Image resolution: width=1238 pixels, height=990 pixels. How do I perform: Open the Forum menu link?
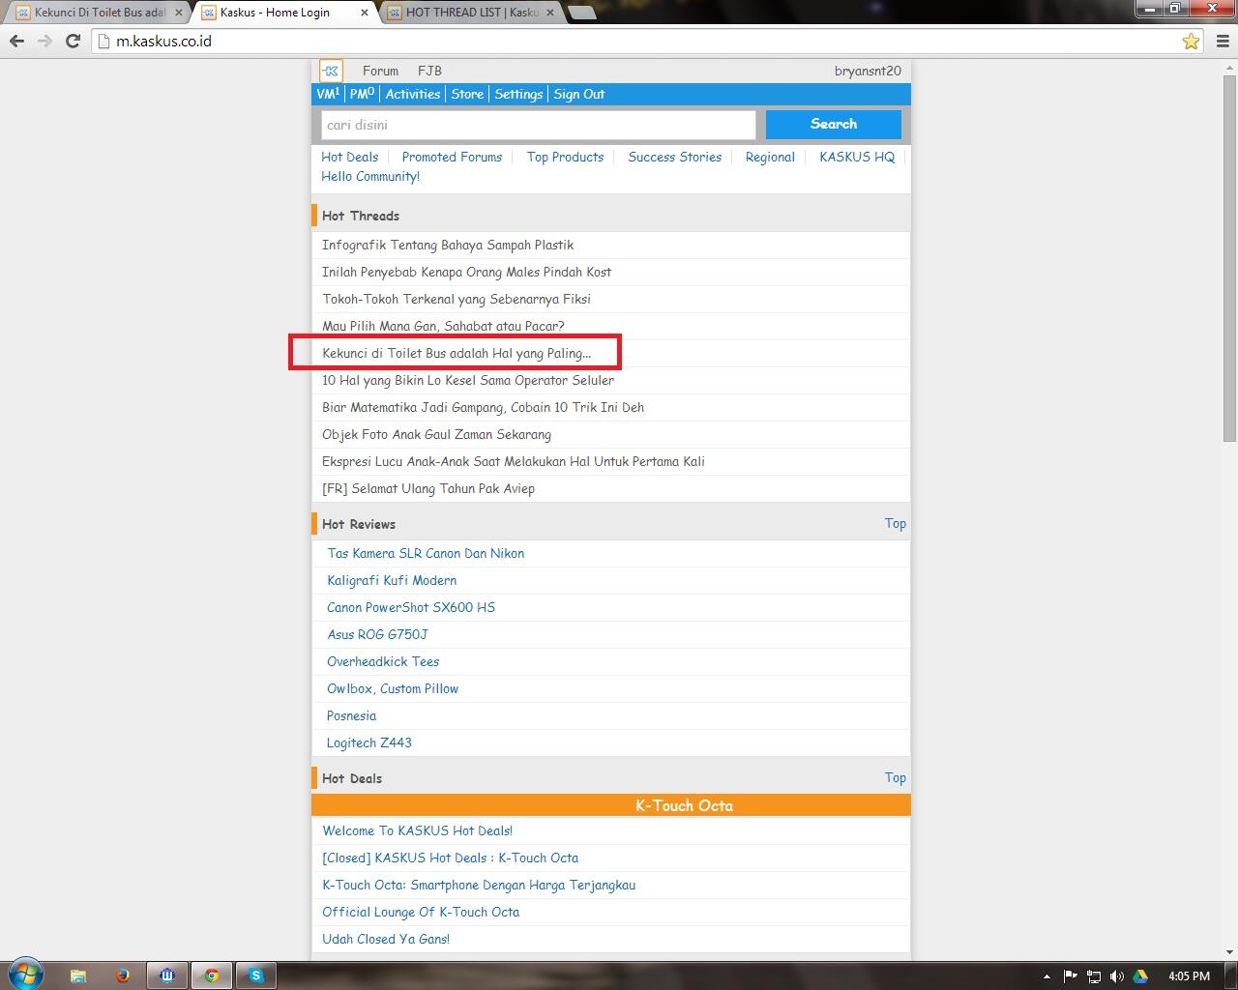pyautogui.click(x=380, y=71)
